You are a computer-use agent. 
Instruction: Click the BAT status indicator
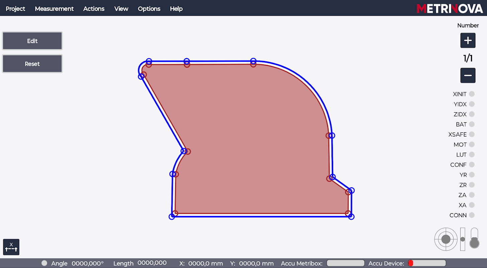472,124
